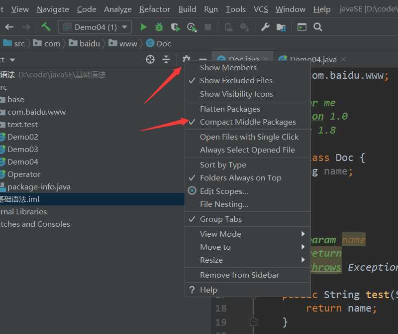Click the baidu breadcrumb
The image size is (398, 334).
[84, 43]
